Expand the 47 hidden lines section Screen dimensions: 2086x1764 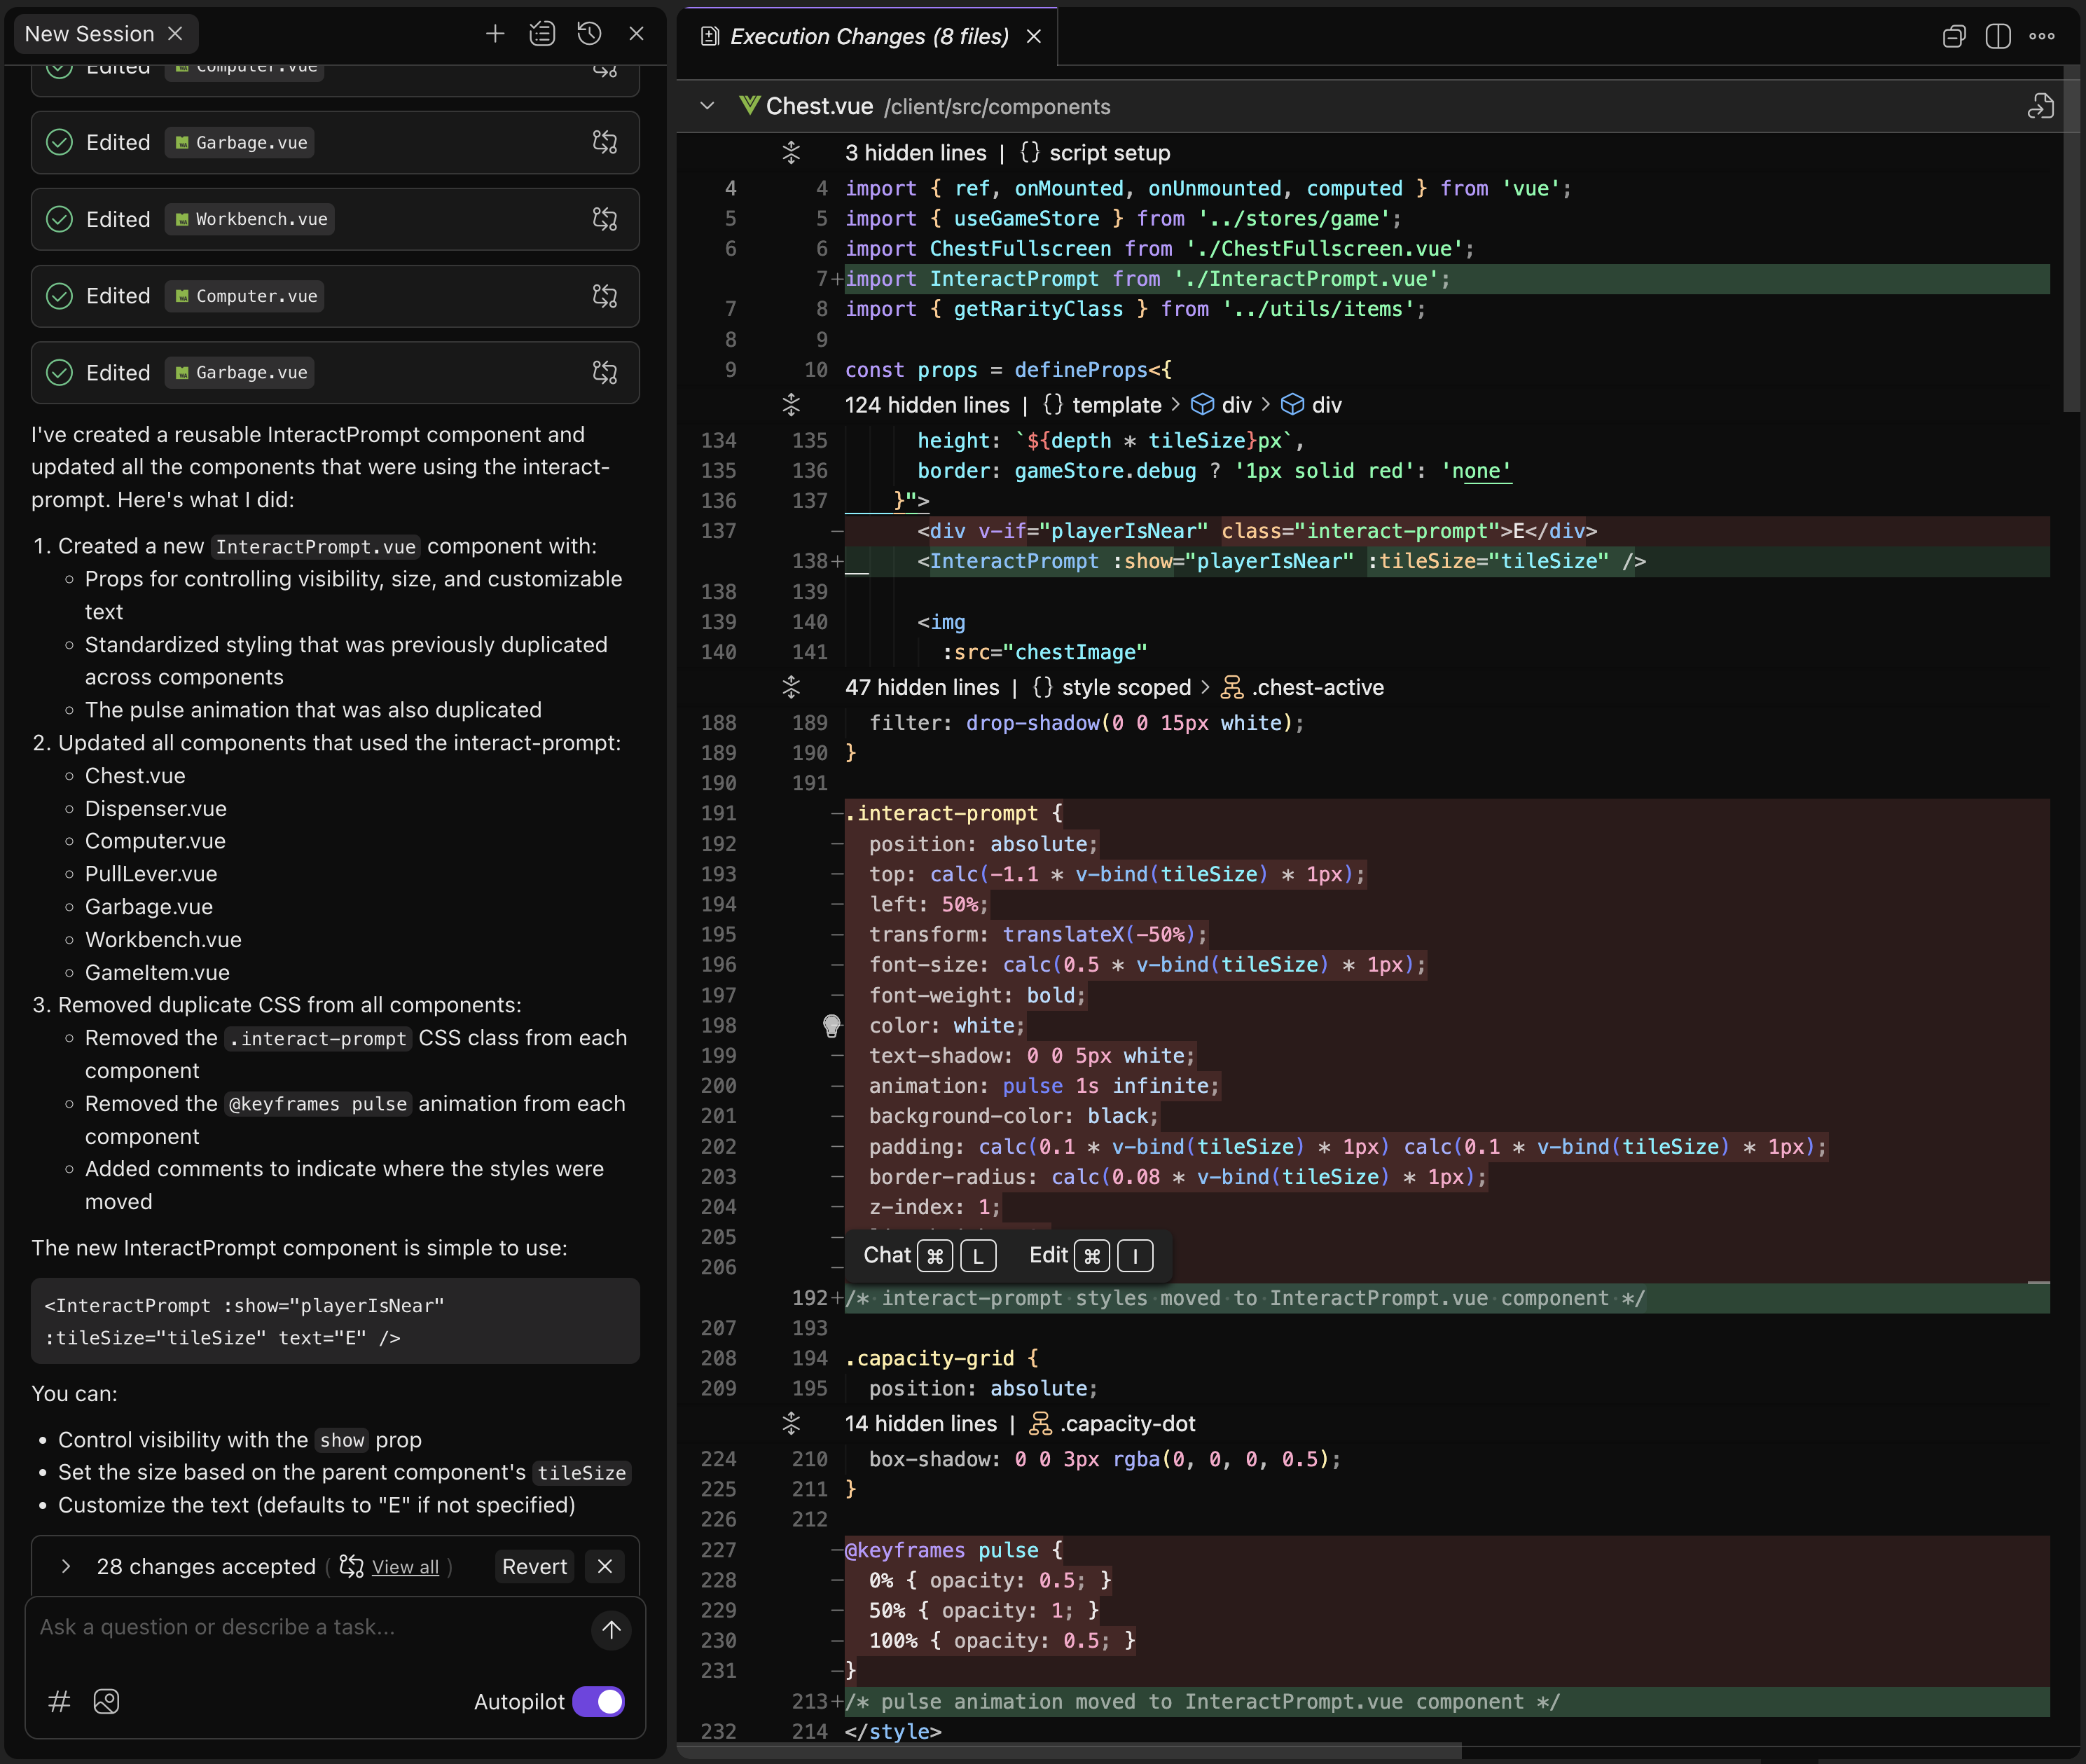[x=791, y=687]
